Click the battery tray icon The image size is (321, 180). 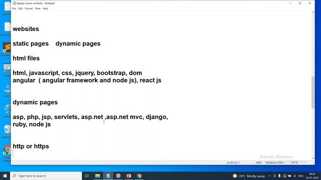pos(289,176)
